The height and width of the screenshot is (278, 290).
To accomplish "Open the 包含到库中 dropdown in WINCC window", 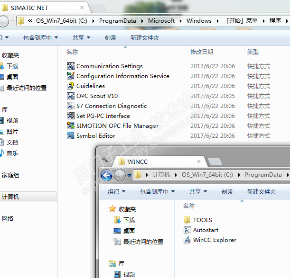I will point(157,191).
